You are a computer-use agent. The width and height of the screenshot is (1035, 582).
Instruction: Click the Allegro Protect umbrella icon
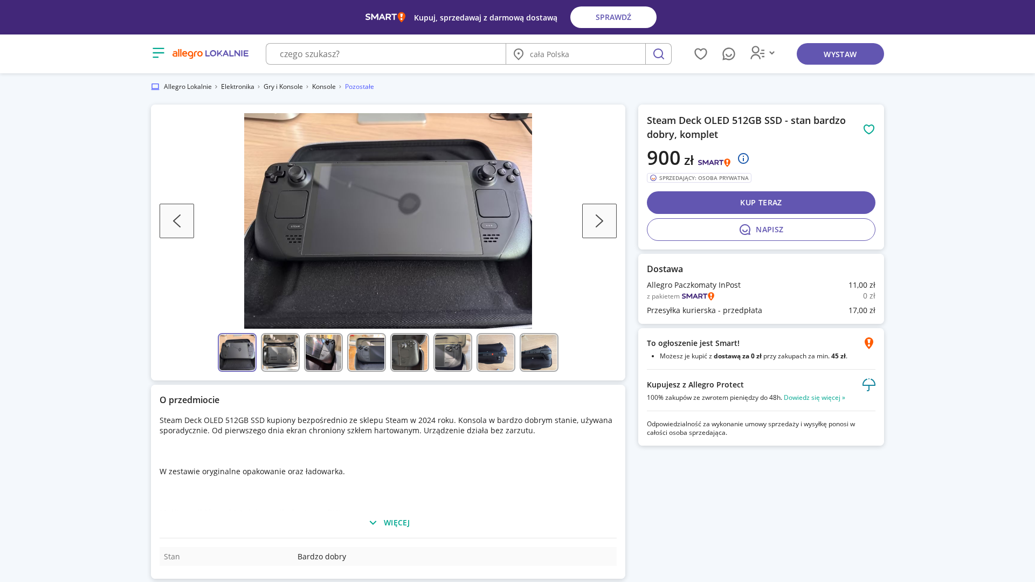coord(869,385)
